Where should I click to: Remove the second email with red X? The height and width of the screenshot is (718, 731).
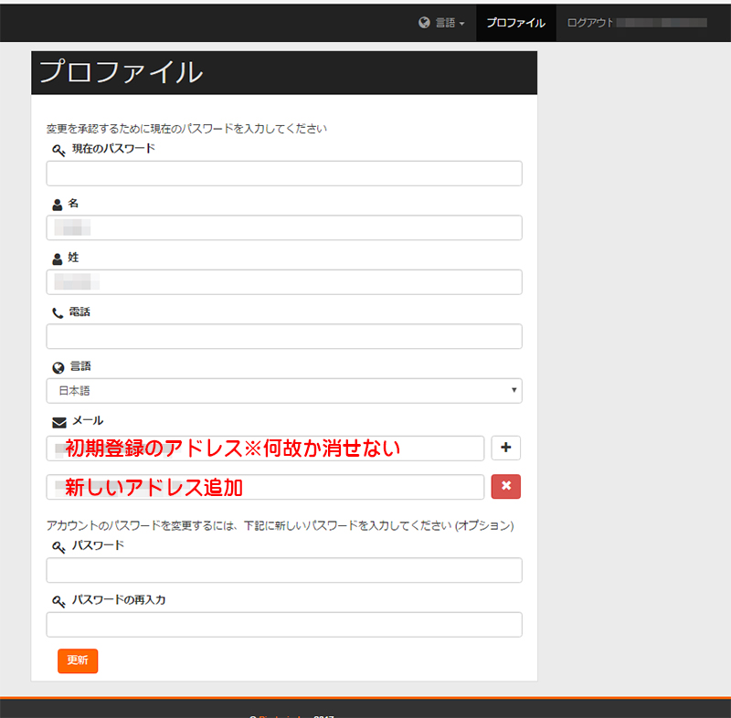(x=505, y=487)
